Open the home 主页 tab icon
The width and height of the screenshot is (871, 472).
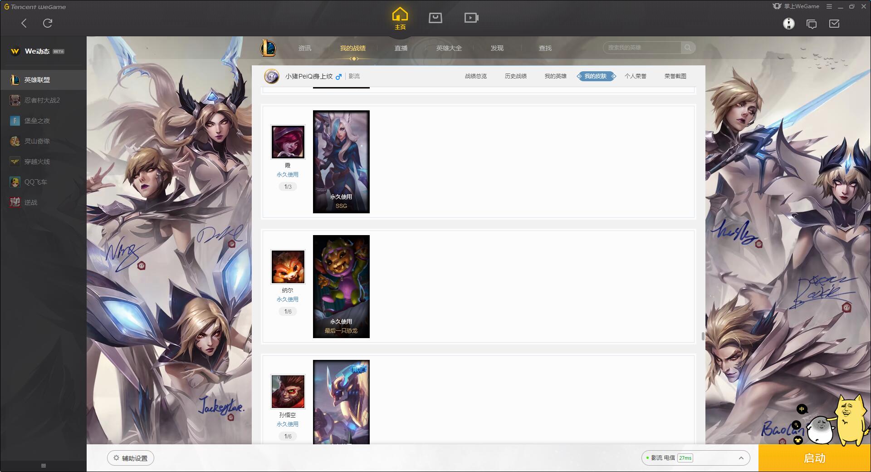[400, 19]
